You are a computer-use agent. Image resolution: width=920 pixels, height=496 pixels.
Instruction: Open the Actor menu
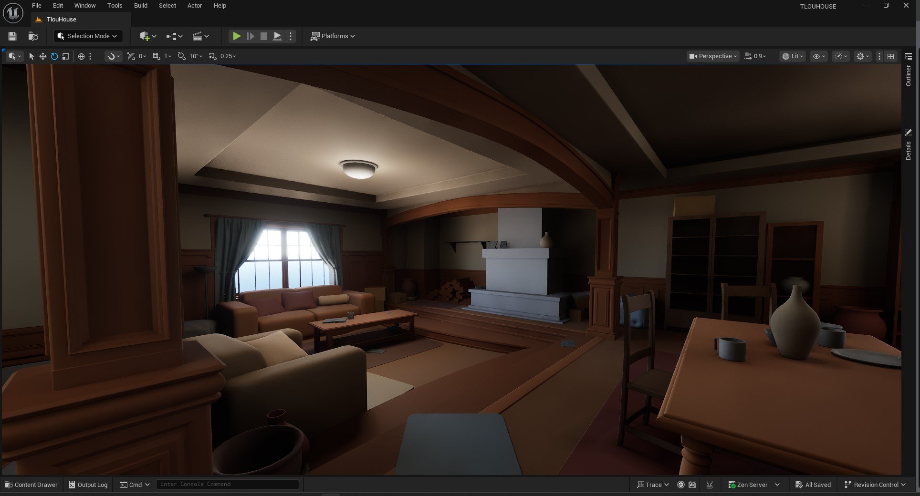click(195, 6)
